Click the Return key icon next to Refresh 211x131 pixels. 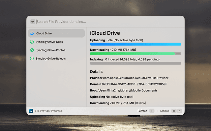point(152,111)
